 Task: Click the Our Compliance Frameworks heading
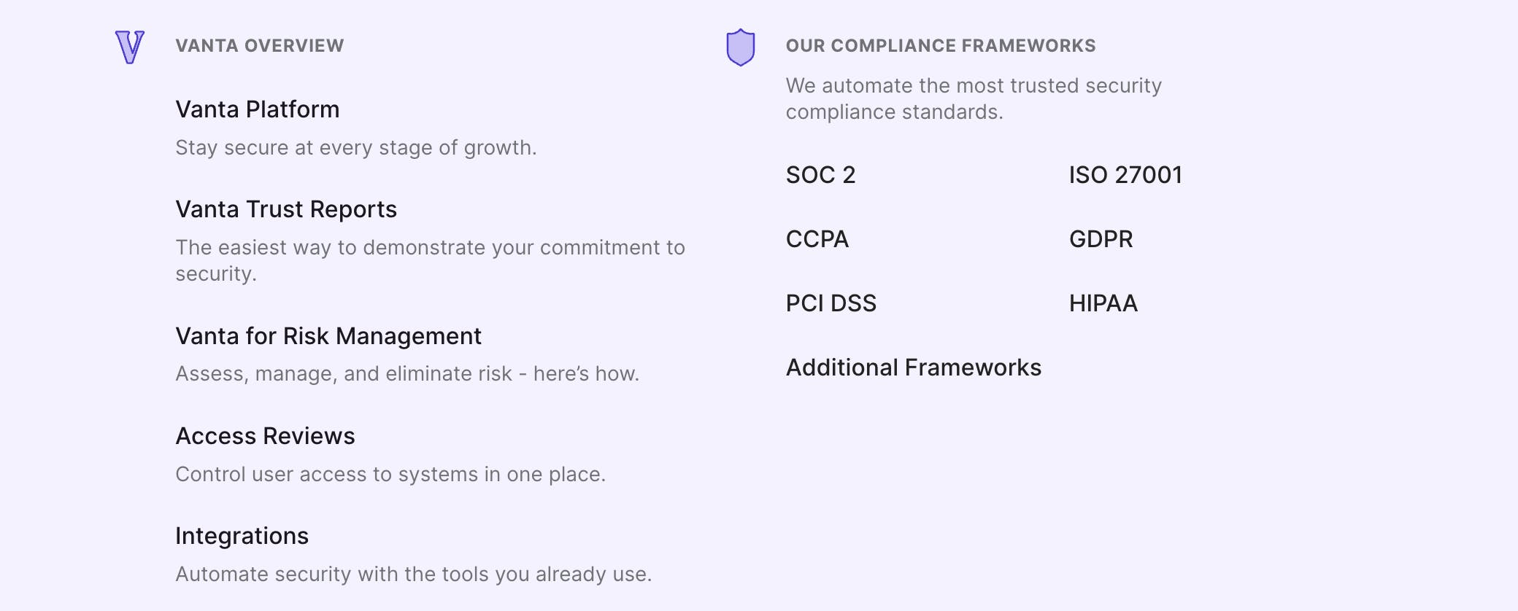[x=940, y=46]
